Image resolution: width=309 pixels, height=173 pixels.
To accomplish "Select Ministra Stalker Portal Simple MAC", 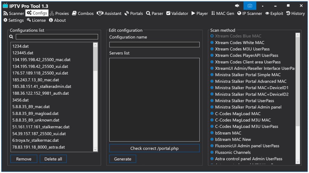I will [x=245, y=75].
